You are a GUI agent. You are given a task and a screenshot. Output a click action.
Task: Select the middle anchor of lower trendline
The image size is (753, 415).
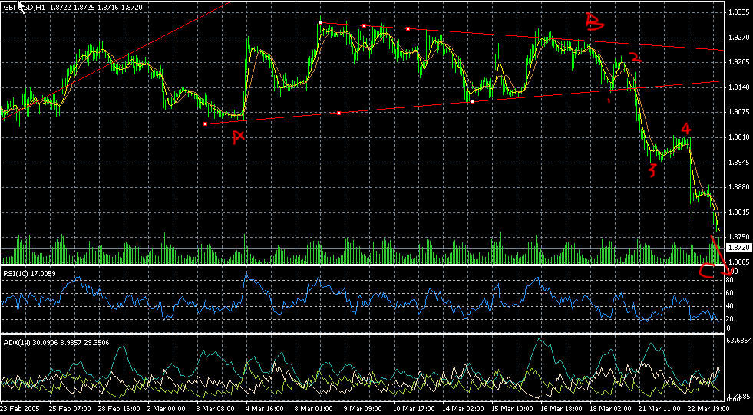(x=339, y=114)
